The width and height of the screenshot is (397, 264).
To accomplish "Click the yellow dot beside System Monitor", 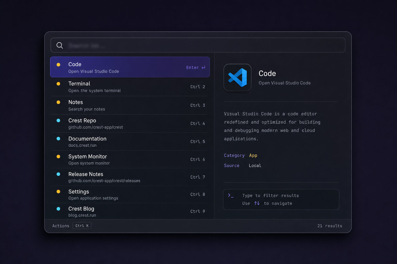I will 58,156.
